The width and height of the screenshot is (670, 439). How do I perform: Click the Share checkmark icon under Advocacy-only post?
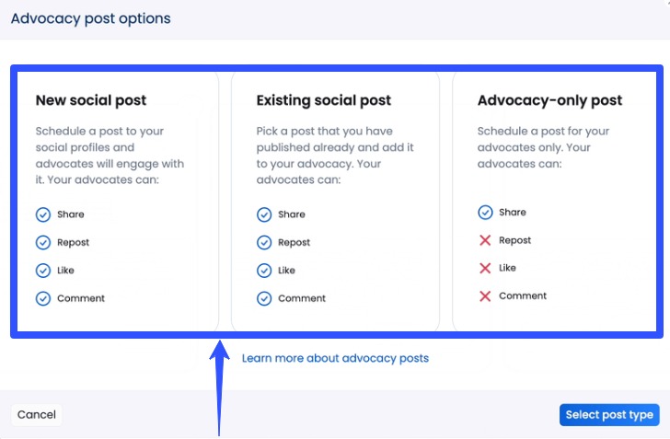[x=485, y=213]
